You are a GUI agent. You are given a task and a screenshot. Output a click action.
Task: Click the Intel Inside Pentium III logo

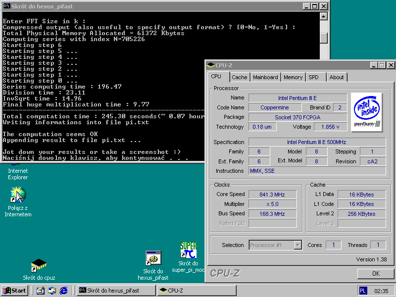[x=367, y=112]
